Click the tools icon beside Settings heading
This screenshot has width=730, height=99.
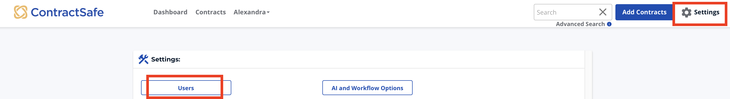143,59
